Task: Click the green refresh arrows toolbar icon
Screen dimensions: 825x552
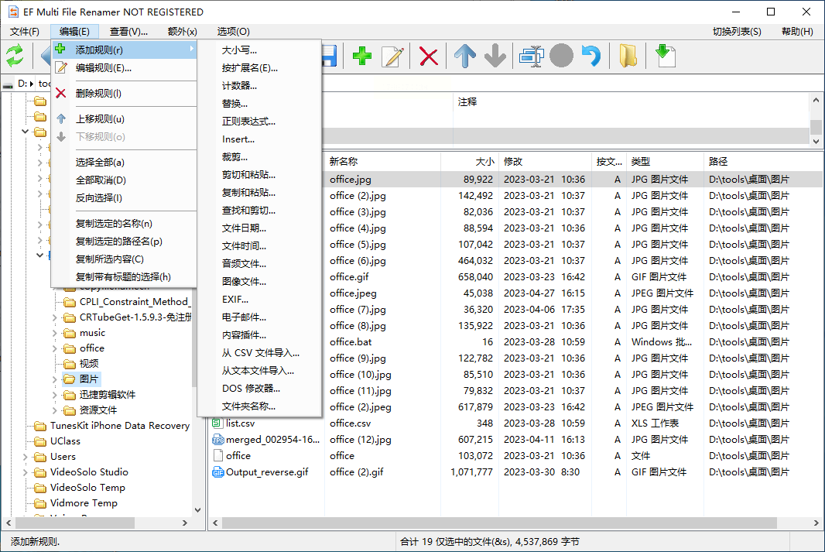Action: [x=15, y=56]
